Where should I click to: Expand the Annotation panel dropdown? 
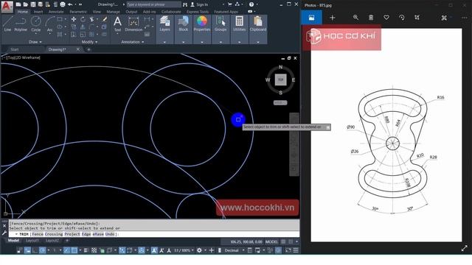[x=133, y=42]
